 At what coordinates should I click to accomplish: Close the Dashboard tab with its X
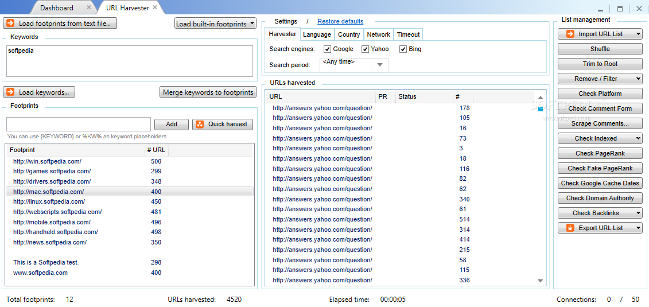coord(89,7)
